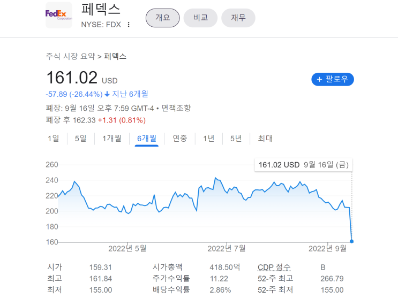
Task: Click the 폐장 후 162.33 after-hours price
Action: point(71,120)
